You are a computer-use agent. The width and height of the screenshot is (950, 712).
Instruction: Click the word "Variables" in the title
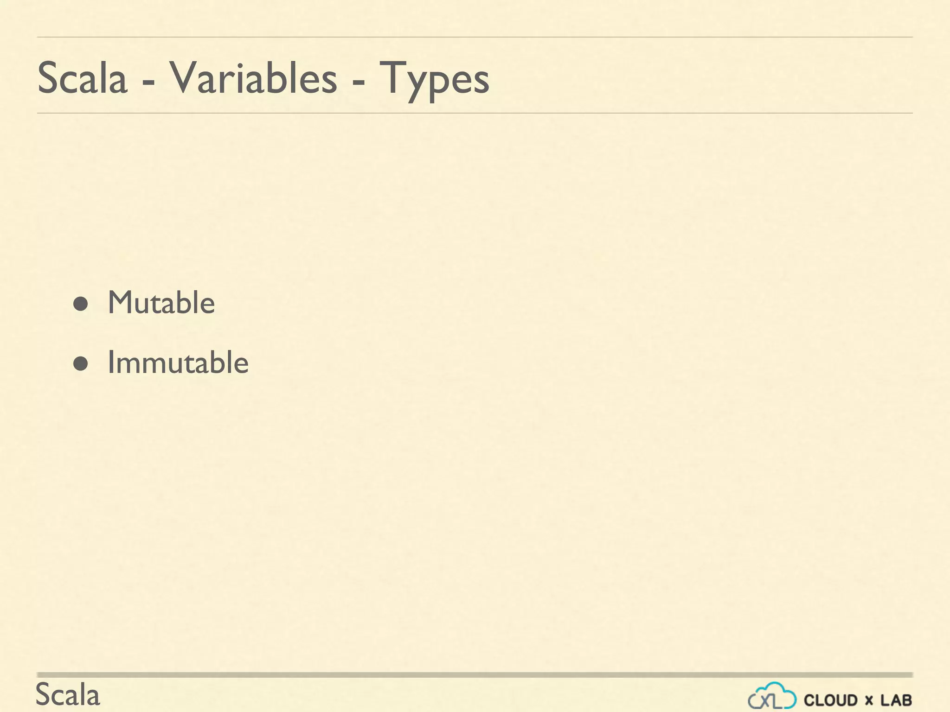252,78
